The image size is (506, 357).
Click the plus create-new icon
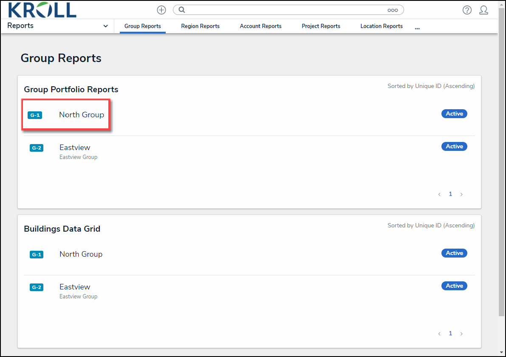(x=161, y=10)
